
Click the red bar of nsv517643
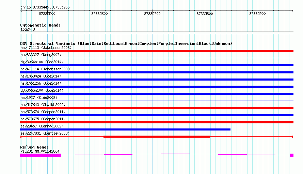tap(157, 108)
